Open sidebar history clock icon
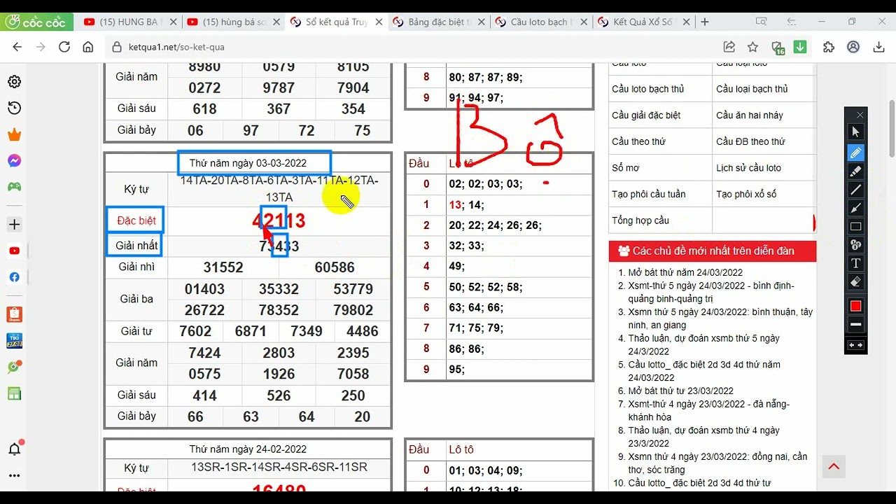The width and height of the screenshot is (896, 504). (14, 108)
